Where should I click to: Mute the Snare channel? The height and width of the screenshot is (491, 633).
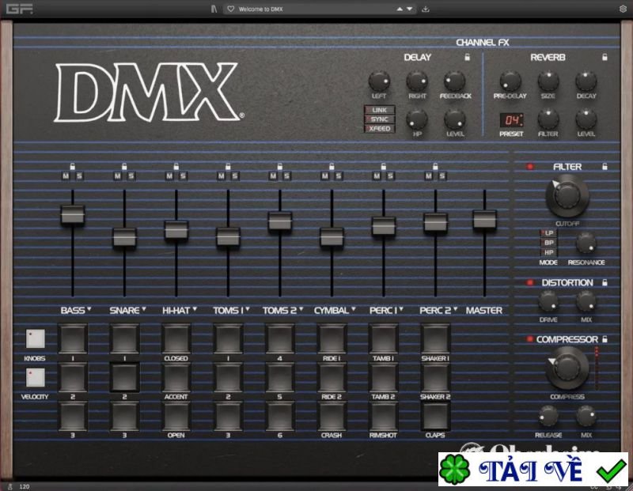117,176
